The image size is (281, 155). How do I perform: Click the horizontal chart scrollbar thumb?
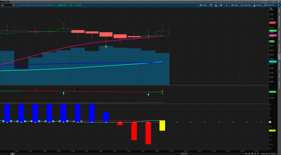[184, 153]
